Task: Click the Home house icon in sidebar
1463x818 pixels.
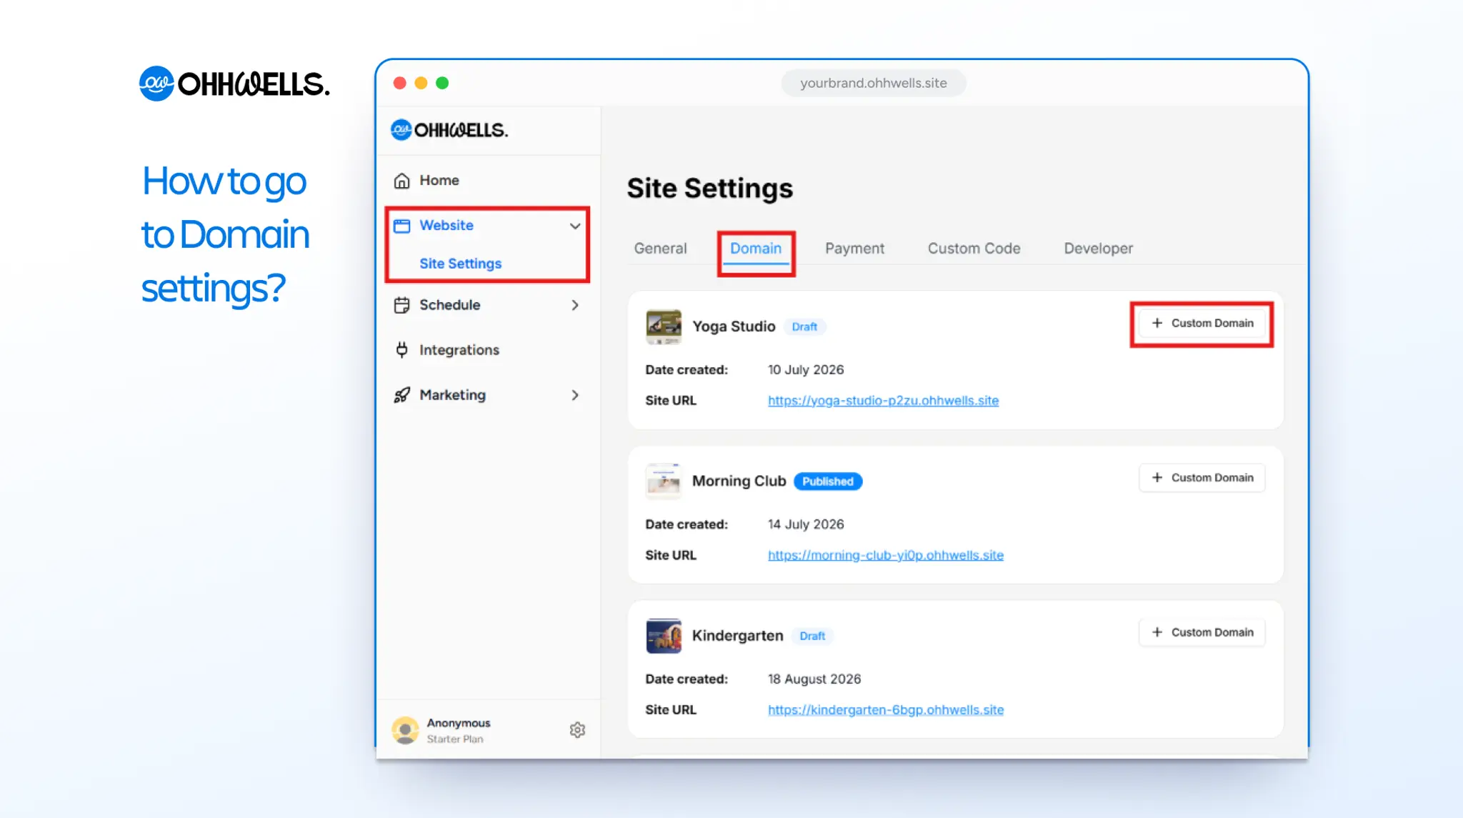Action: [x=401, y=181]
